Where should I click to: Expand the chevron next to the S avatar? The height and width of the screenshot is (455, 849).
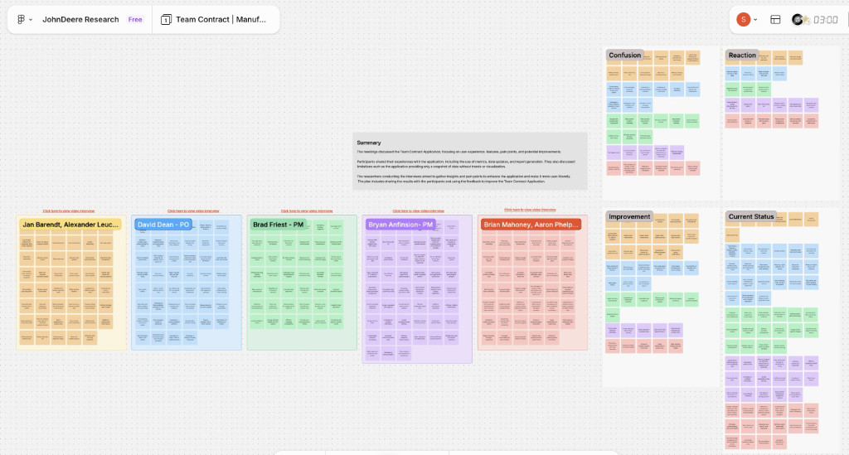tap(755, 20)
